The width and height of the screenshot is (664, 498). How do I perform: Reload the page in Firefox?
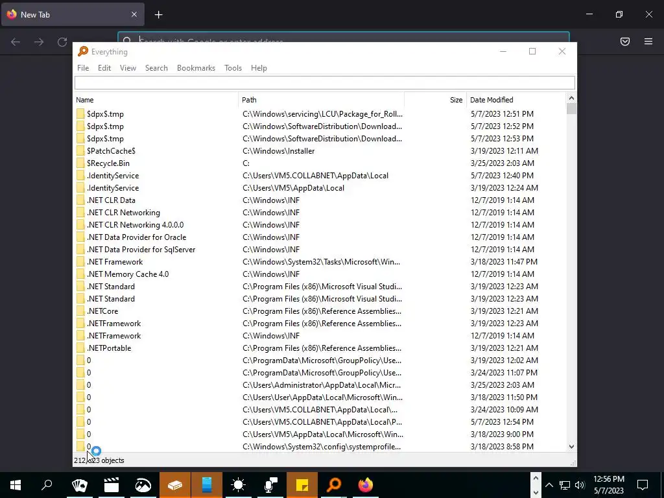point(62,41)
